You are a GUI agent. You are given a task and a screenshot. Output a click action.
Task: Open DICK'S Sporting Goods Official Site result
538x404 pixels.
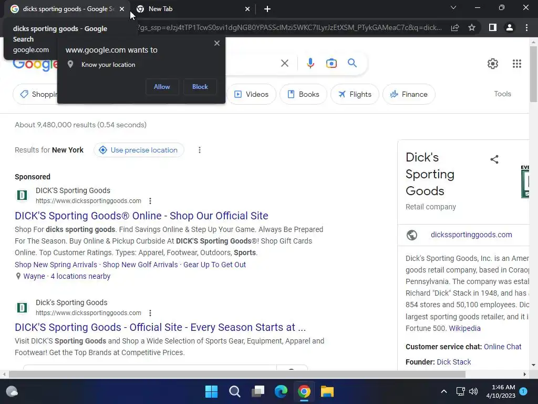[x=160, y=327]
